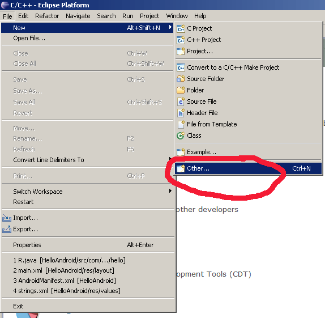Screen dimensions: 325x318
Task: Open the Refactor menu
Action: 47,16
